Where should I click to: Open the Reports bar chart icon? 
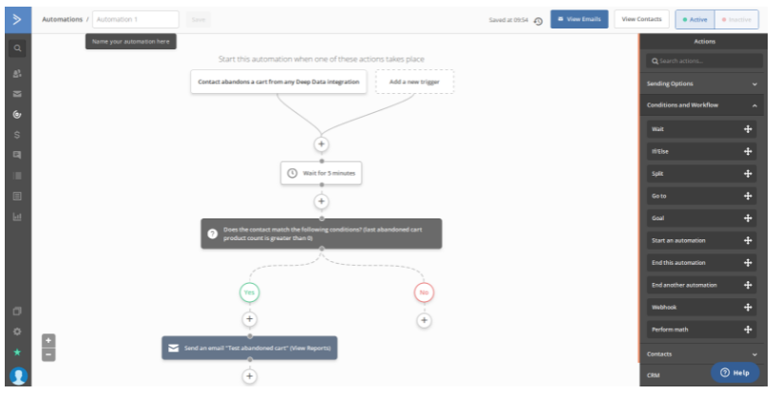(x=17, y=216)
